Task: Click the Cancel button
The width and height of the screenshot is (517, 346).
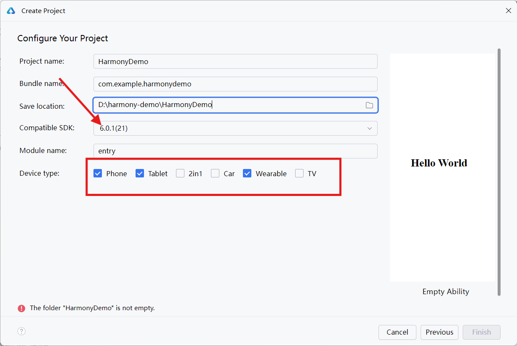Action: coord(397,332)
